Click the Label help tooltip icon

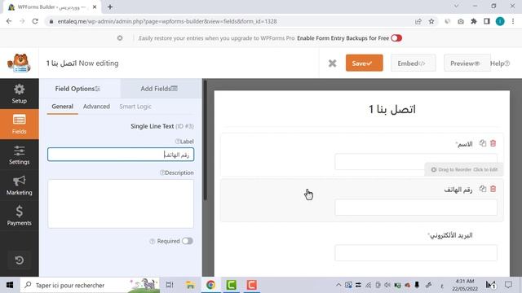tap(178, 141)
